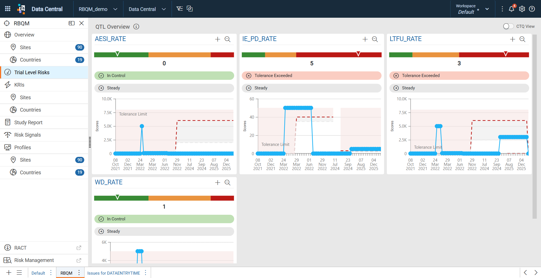
Task: Open Risk Signals in the sidebar
Action: [x=44, y=135]
